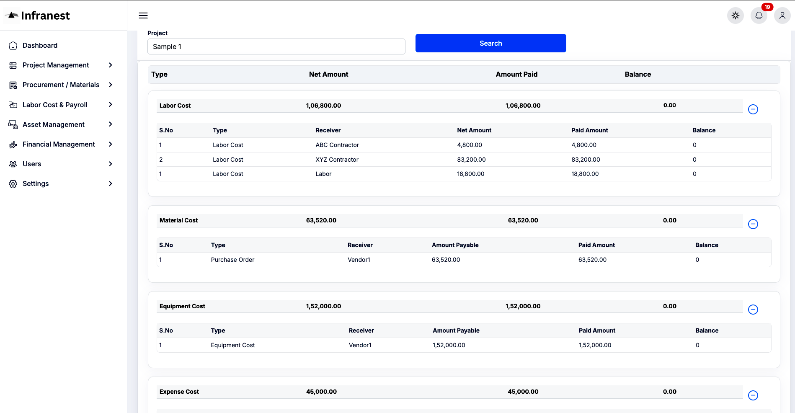This screenshot has width=795, height=413.
Task: Click the Settings gear icon
Action: tap(13, 183)
